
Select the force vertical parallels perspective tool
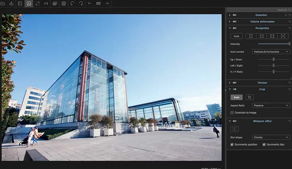click(x=251, y=36)
